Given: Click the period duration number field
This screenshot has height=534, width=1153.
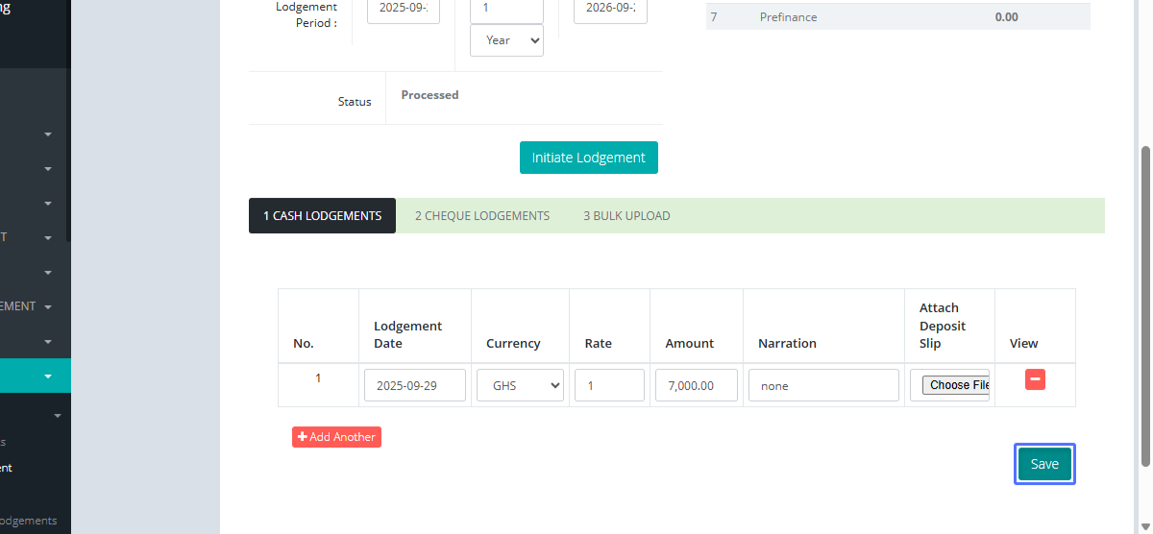Looking at the screenshot, I should [x=506, y=10].
